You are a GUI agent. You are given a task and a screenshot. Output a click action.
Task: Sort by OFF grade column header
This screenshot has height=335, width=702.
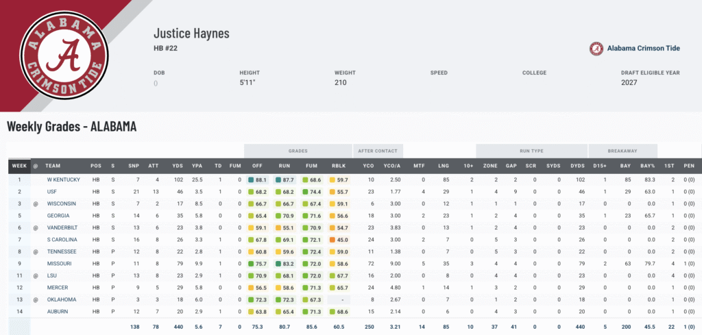click(259, 166)
